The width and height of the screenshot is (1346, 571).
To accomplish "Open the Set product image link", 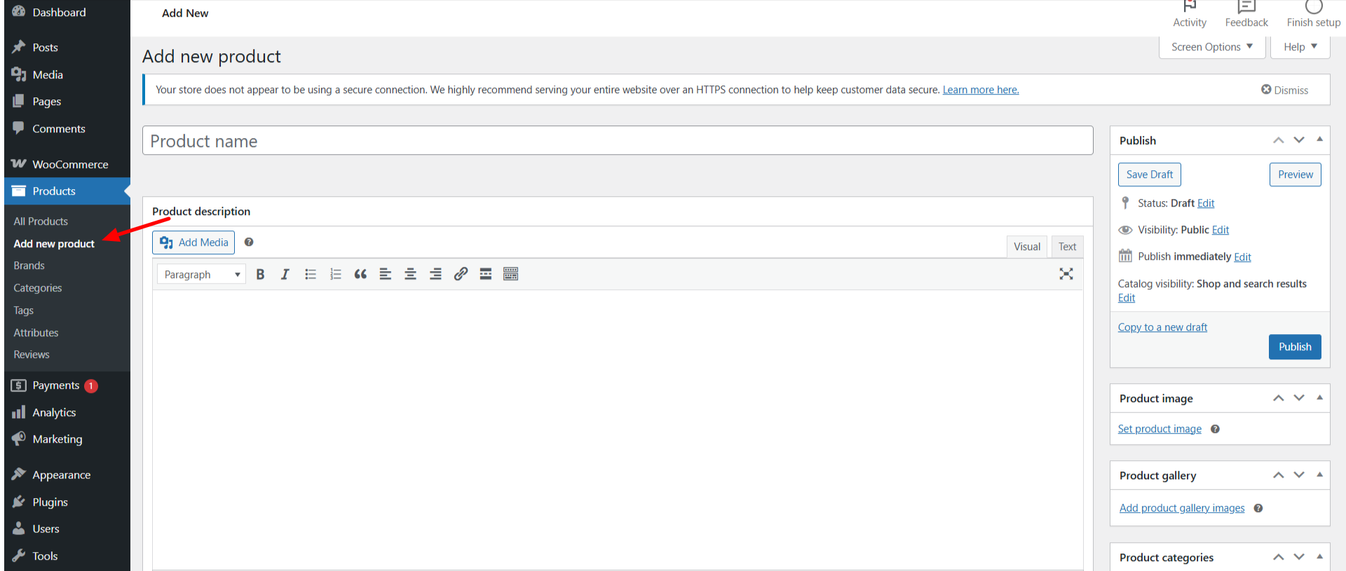I will click(1160, 429).
